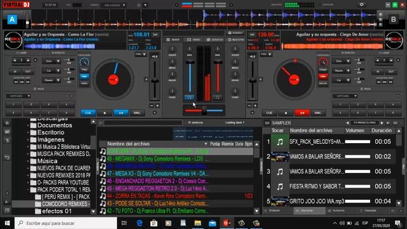Click the browser search field

(142, 123)
